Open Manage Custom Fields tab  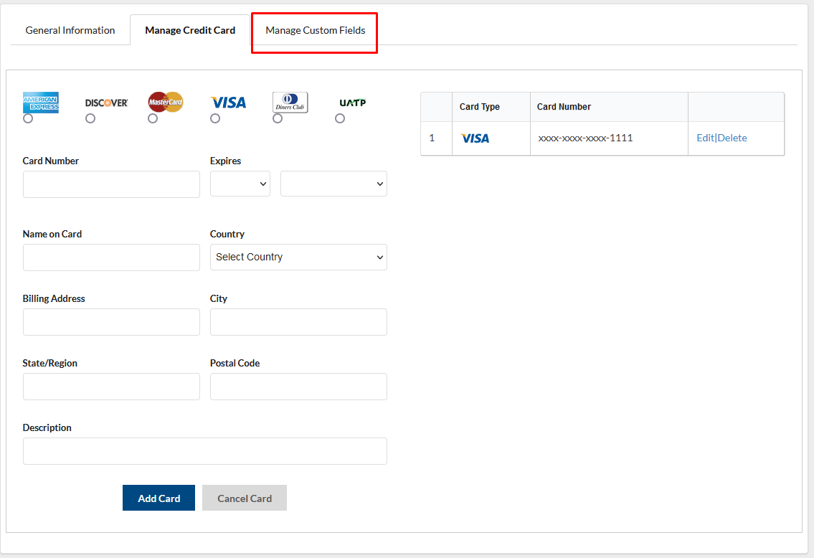[315, 30]
